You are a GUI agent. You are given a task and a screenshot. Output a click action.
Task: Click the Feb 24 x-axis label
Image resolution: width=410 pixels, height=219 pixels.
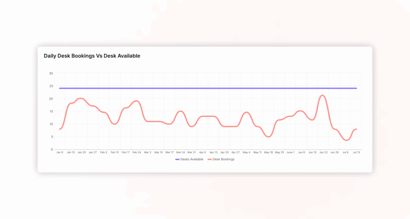pyautogui.click(x=137, y=152)
